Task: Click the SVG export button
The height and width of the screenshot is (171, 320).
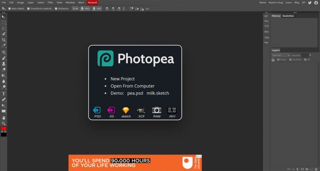Action: coord(97,9)
